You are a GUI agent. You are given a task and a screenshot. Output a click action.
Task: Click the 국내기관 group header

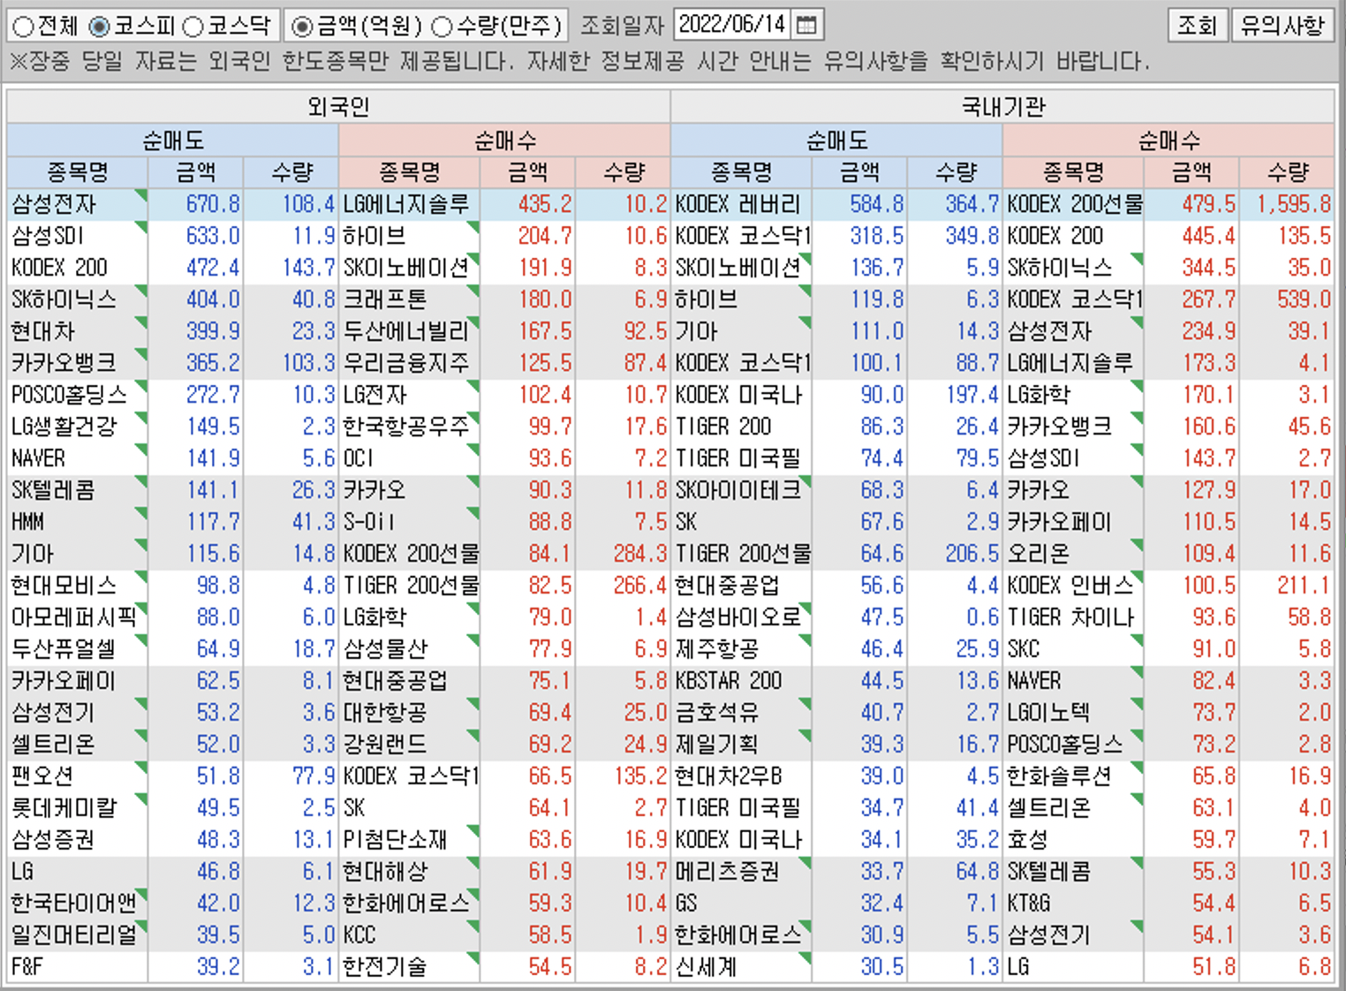pos(1002,107)
